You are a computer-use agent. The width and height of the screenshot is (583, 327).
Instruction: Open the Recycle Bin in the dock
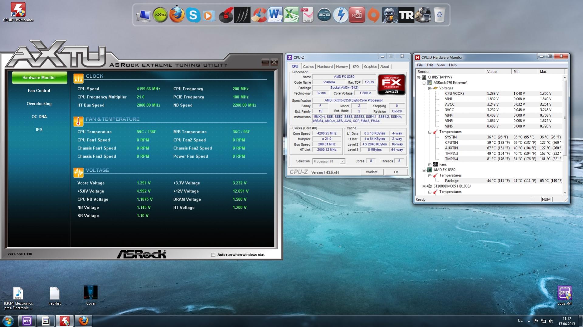(x=439, y=15)
